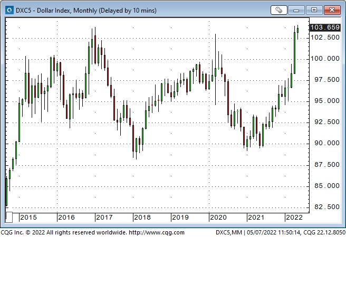346x292 pixels.
Task: Click the 90.000 price axis label
Action: (327, 143)
